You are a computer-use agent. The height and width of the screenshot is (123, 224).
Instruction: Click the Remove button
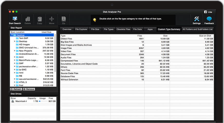pyautogui.click(x=29, y=89)
